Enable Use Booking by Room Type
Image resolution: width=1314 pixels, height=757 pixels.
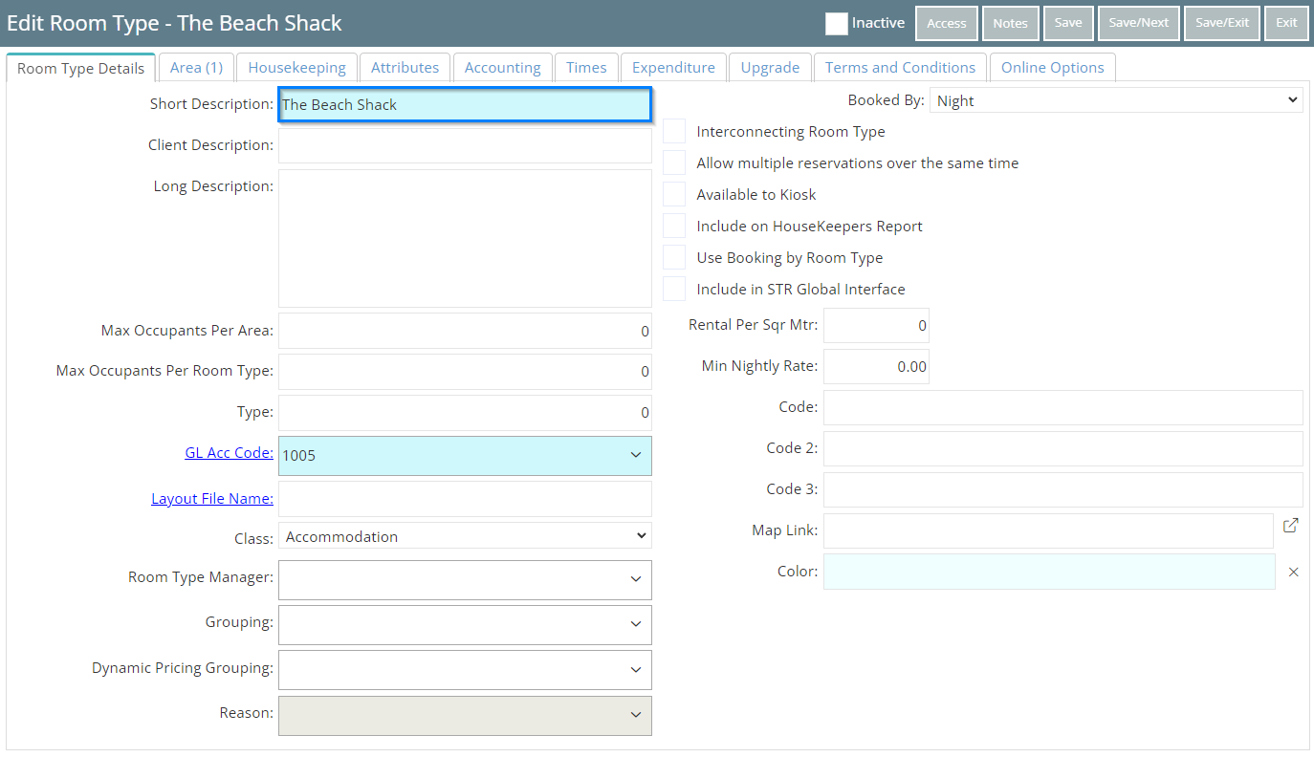coord(674,258)
